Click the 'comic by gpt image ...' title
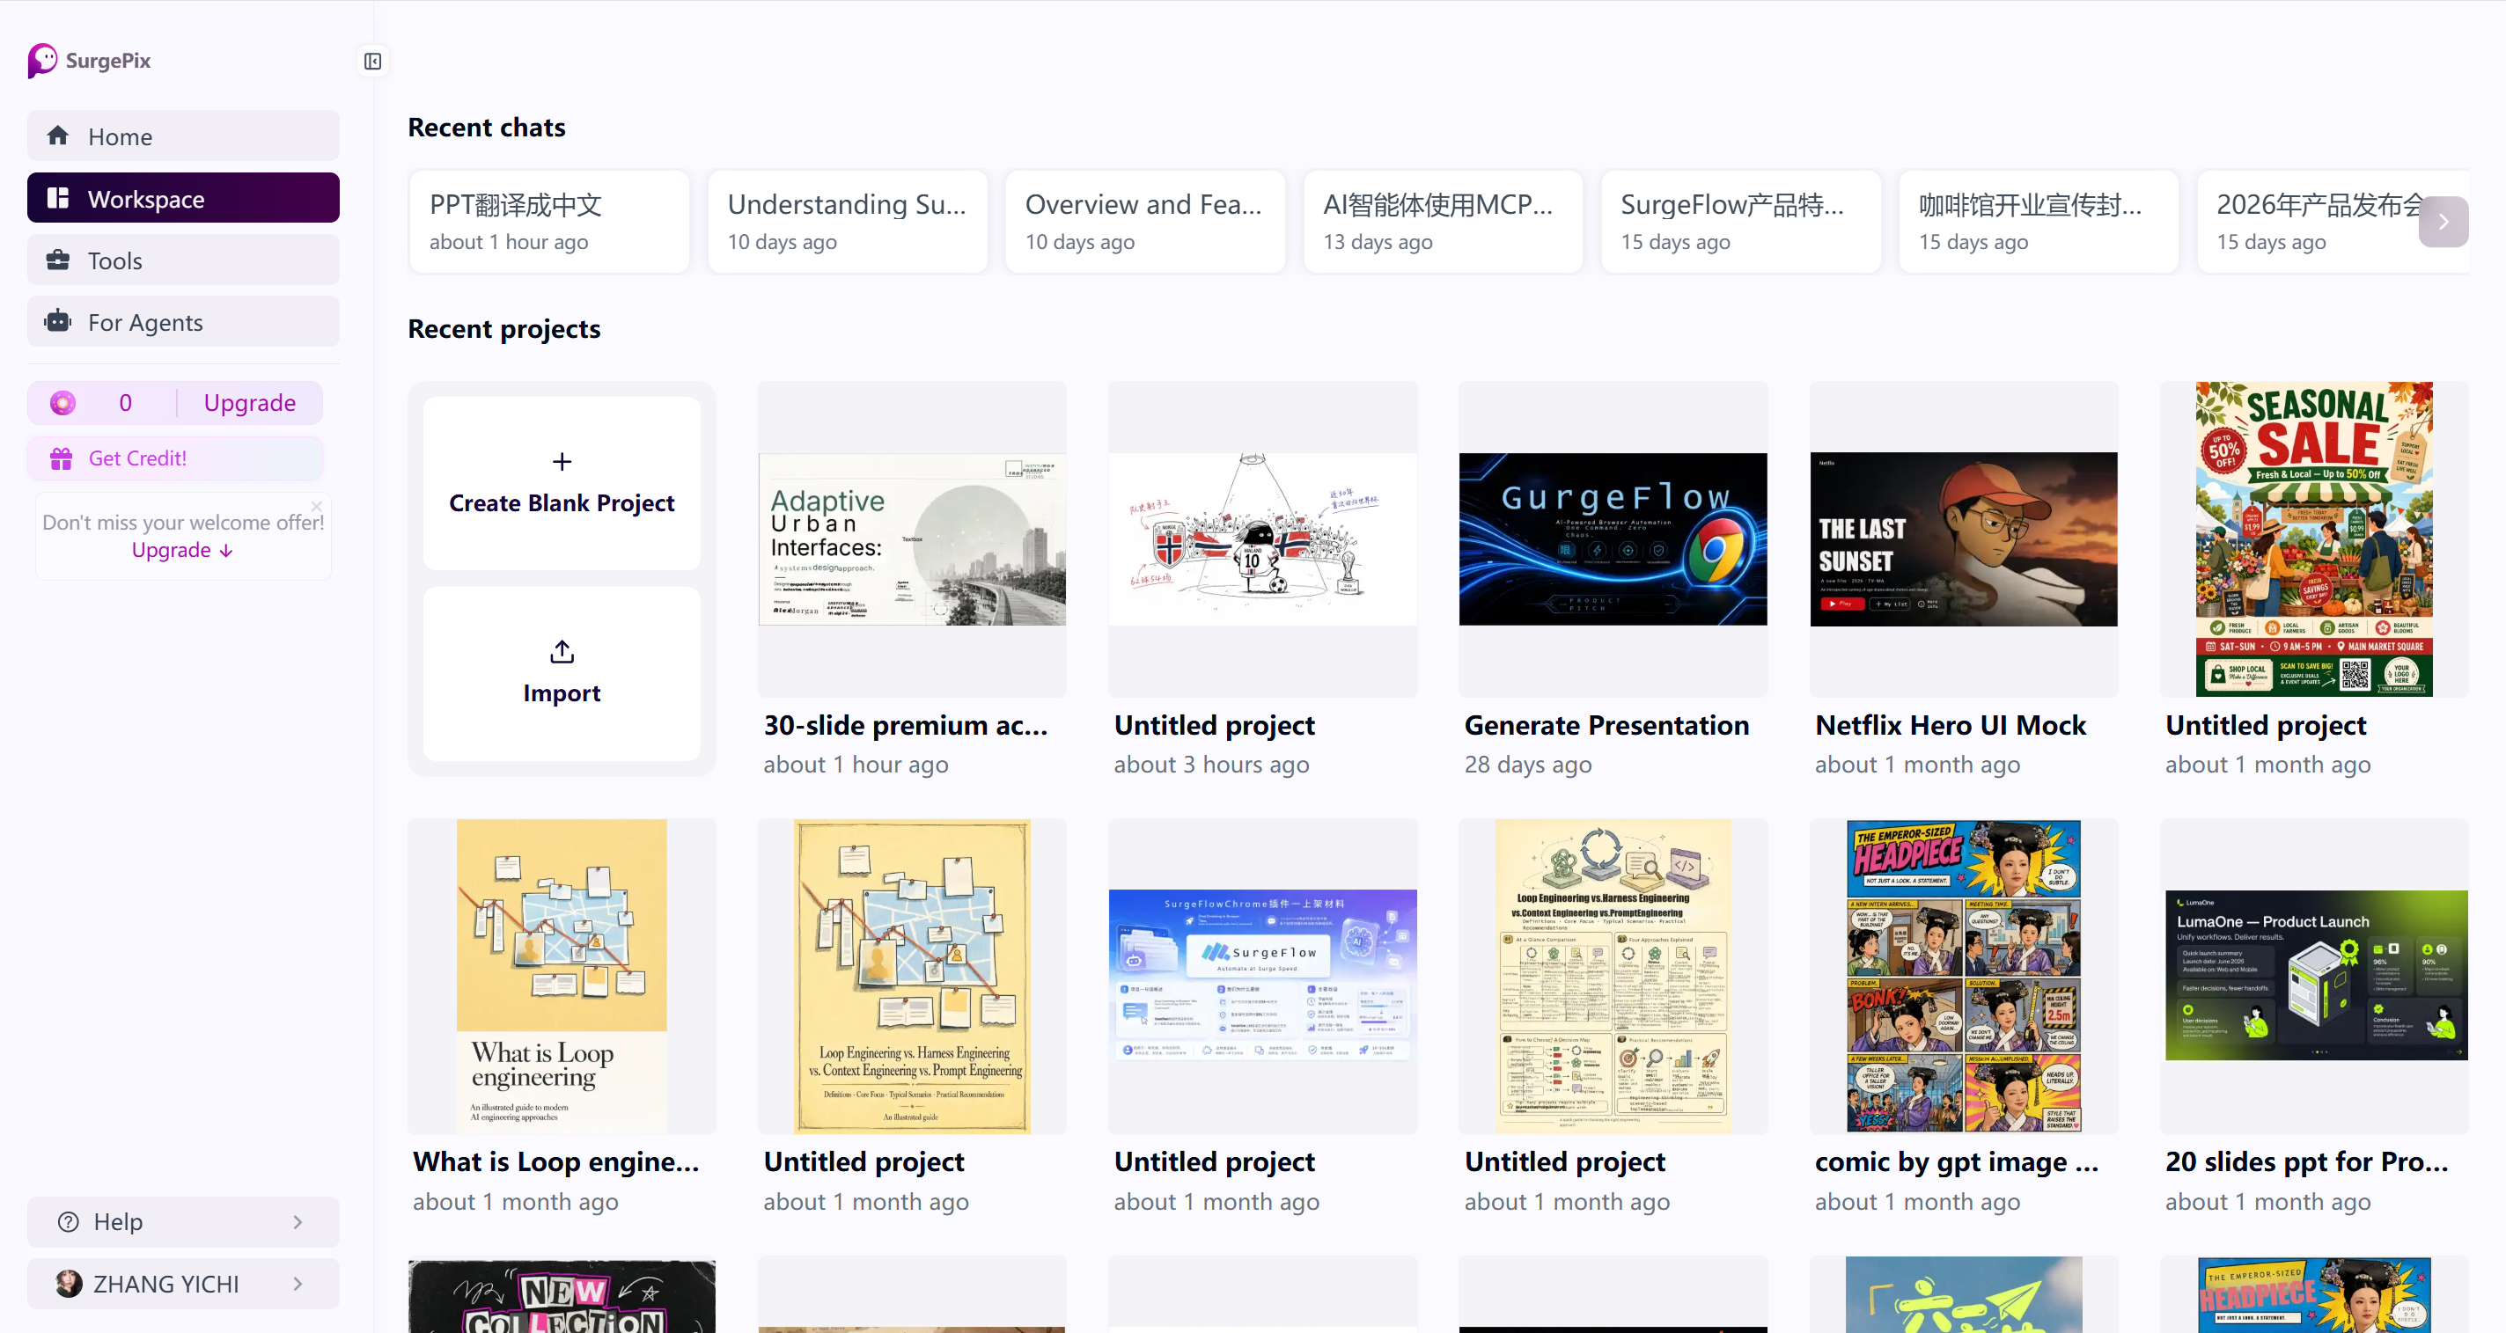The width and height of the screenshot is (2506, 1333). (x=1957, y=1162)
